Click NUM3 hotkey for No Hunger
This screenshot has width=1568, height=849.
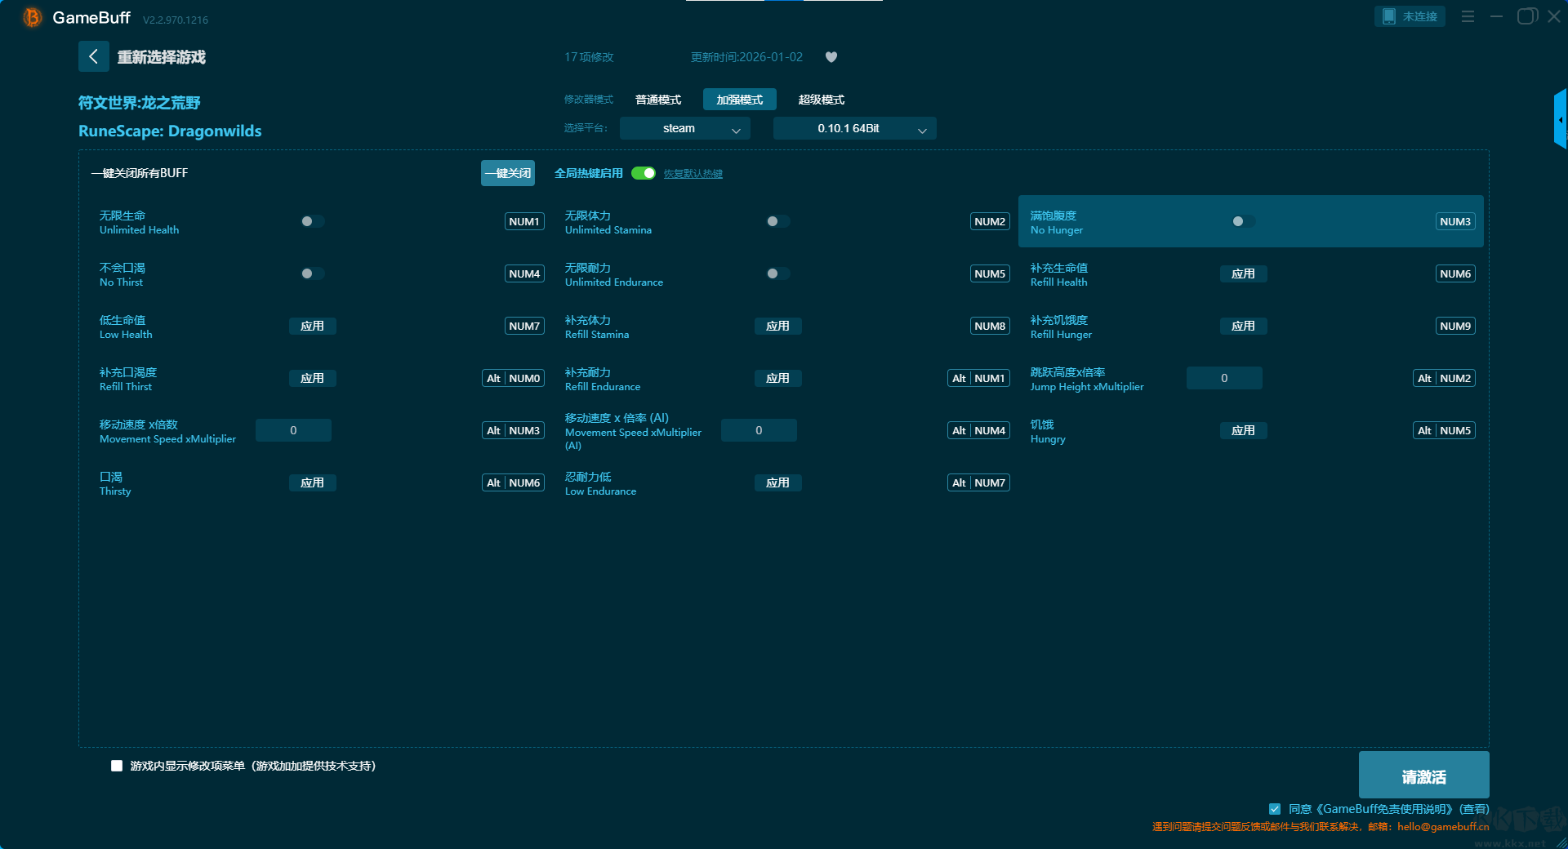click(1455, 221)
